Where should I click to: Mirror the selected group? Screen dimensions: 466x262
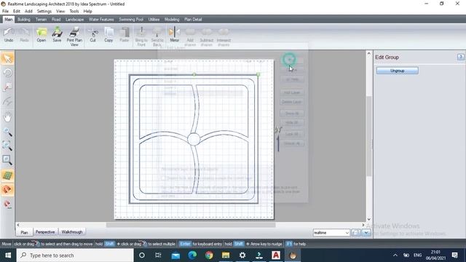(175, 34)
